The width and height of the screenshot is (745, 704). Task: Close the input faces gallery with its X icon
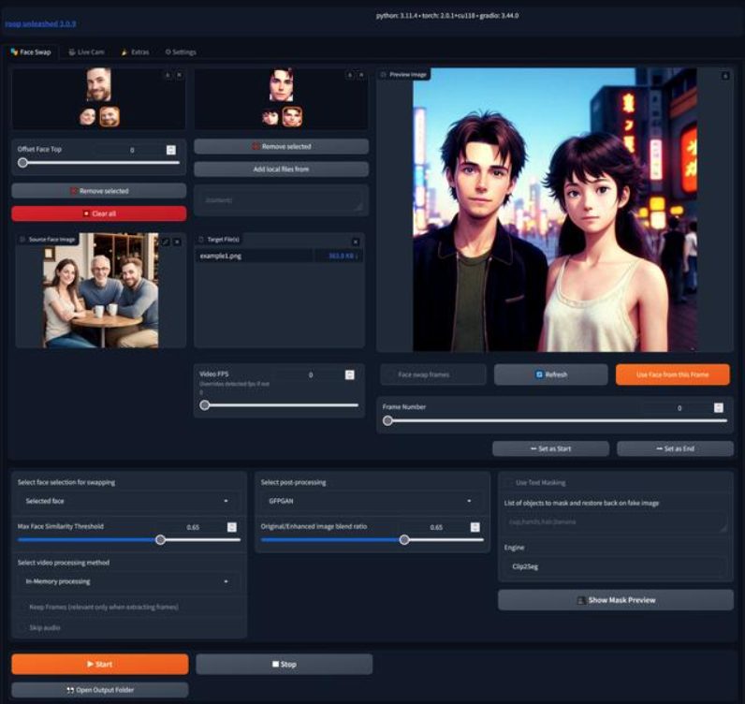tap(179, 74)
